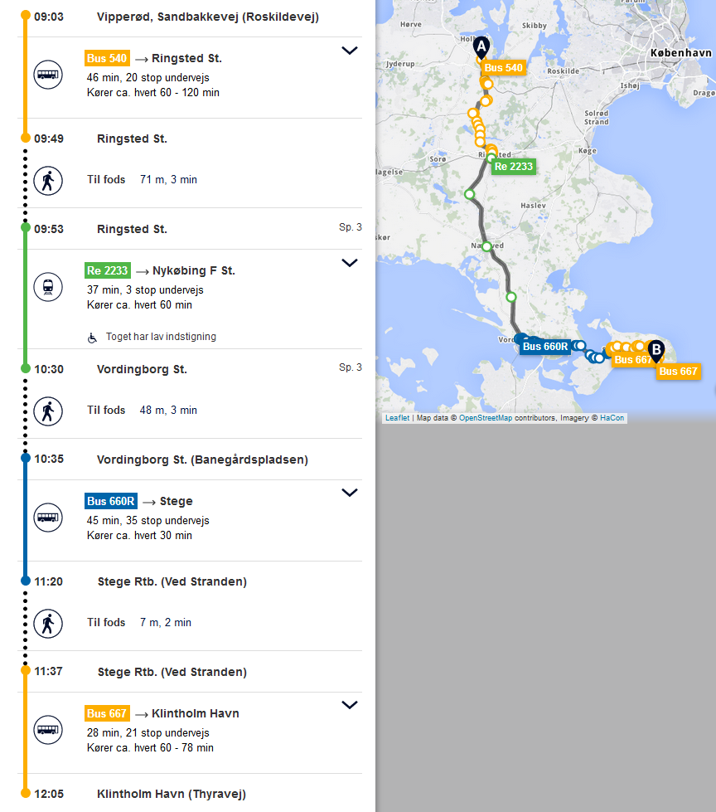Open the HaCon imagery link
Viewport: 716px width, 812px height.
coord(612,418)
